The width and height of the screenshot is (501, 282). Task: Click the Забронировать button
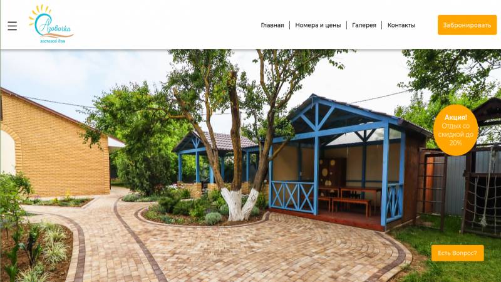[467, 25]
